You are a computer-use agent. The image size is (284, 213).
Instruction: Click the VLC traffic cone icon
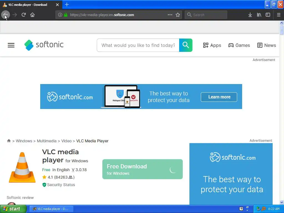(x=22, y=167)
